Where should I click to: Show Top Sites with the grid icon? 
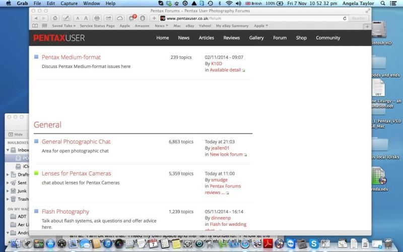tap(44, 26)
